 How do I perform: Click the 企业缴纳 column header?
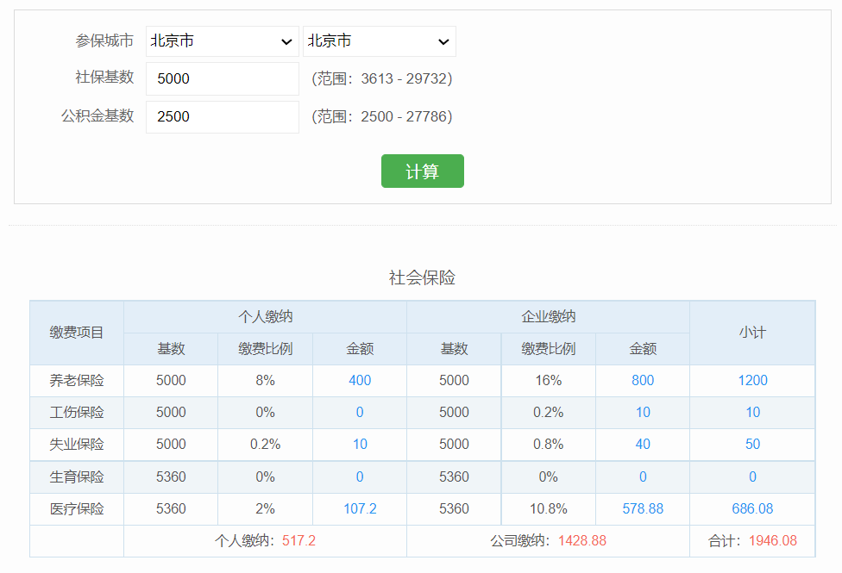click(x=548, y=316)
